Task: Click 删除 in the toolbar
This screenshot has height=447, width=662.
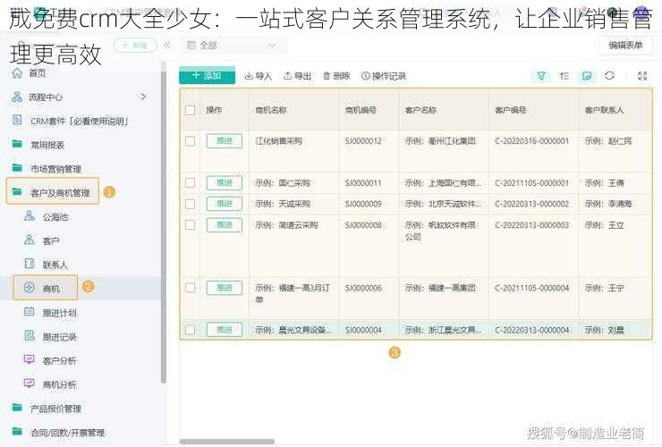Action: 336,76
